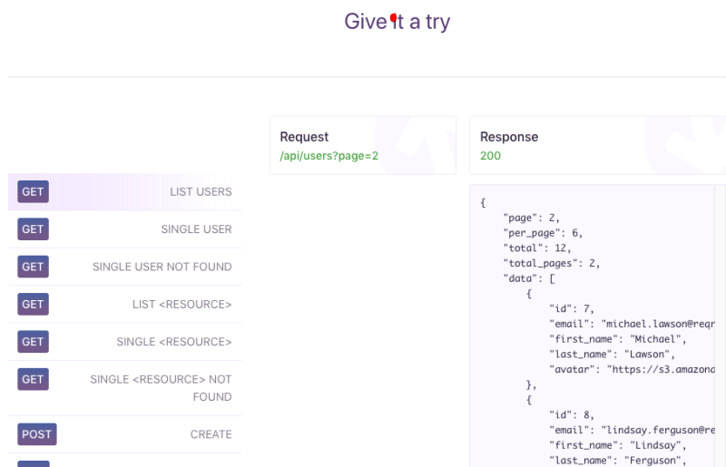Click the michael.lawson email line

pyautogui.click(x=632, y=324)
